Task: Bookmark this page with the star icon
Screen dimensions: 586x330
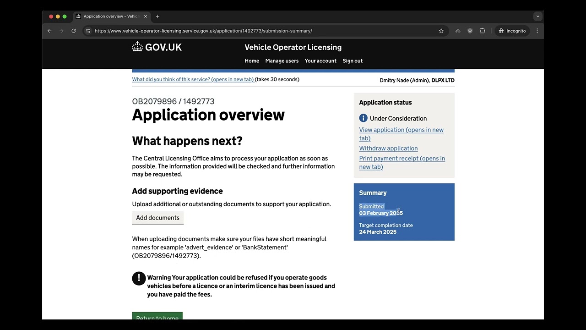Action: (x=441, y=31)
